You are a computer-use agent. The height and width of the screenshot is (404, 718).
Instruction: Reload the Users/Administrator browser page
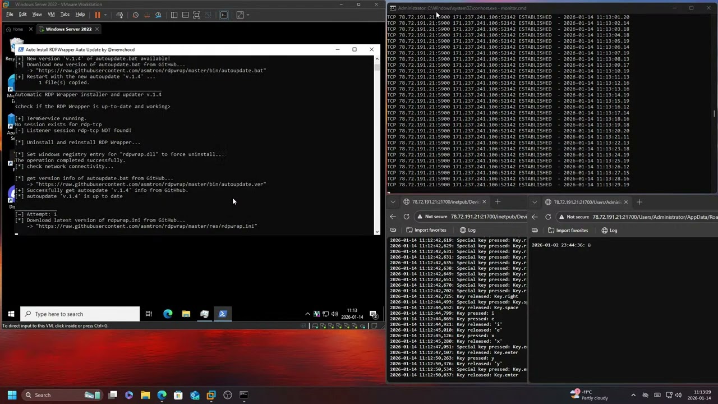click(548, 217)
